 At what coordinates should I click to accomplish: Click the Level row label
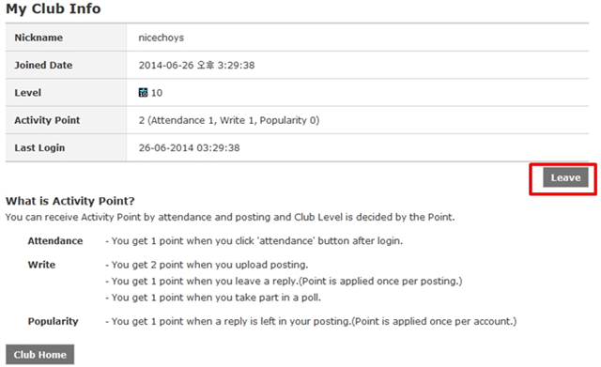pyautogui.click(x=27, y=93)
